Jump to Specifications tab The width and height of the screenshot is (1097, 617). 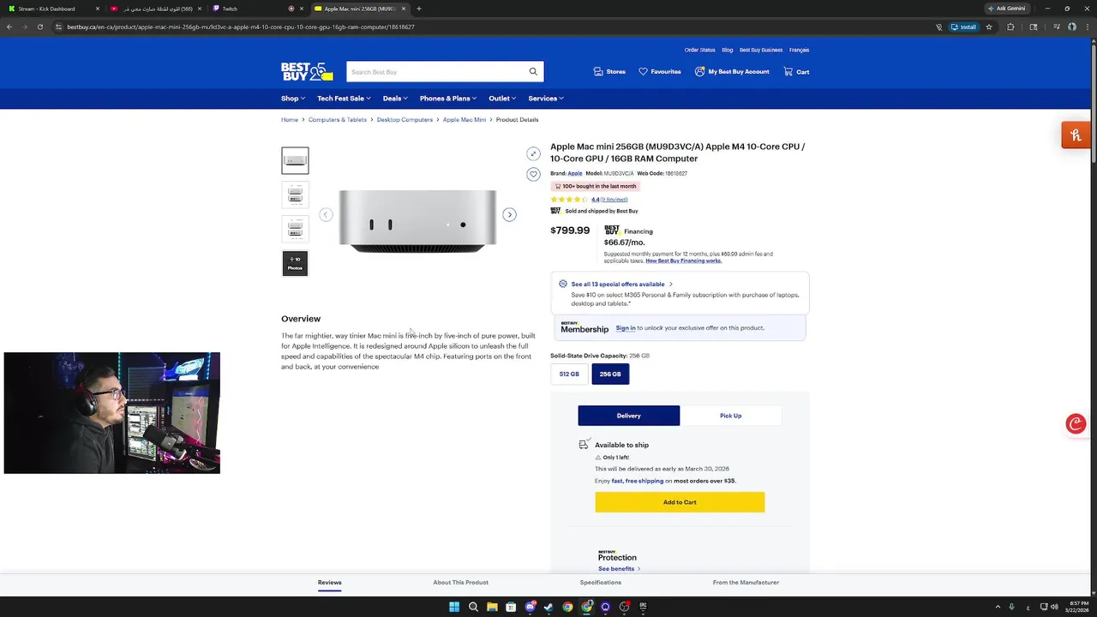(x=600, y=583)
